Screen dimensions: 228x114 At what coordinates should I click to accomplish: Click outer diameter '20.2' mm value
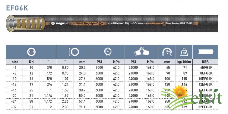pyautogui.click(x=82, y=67)
